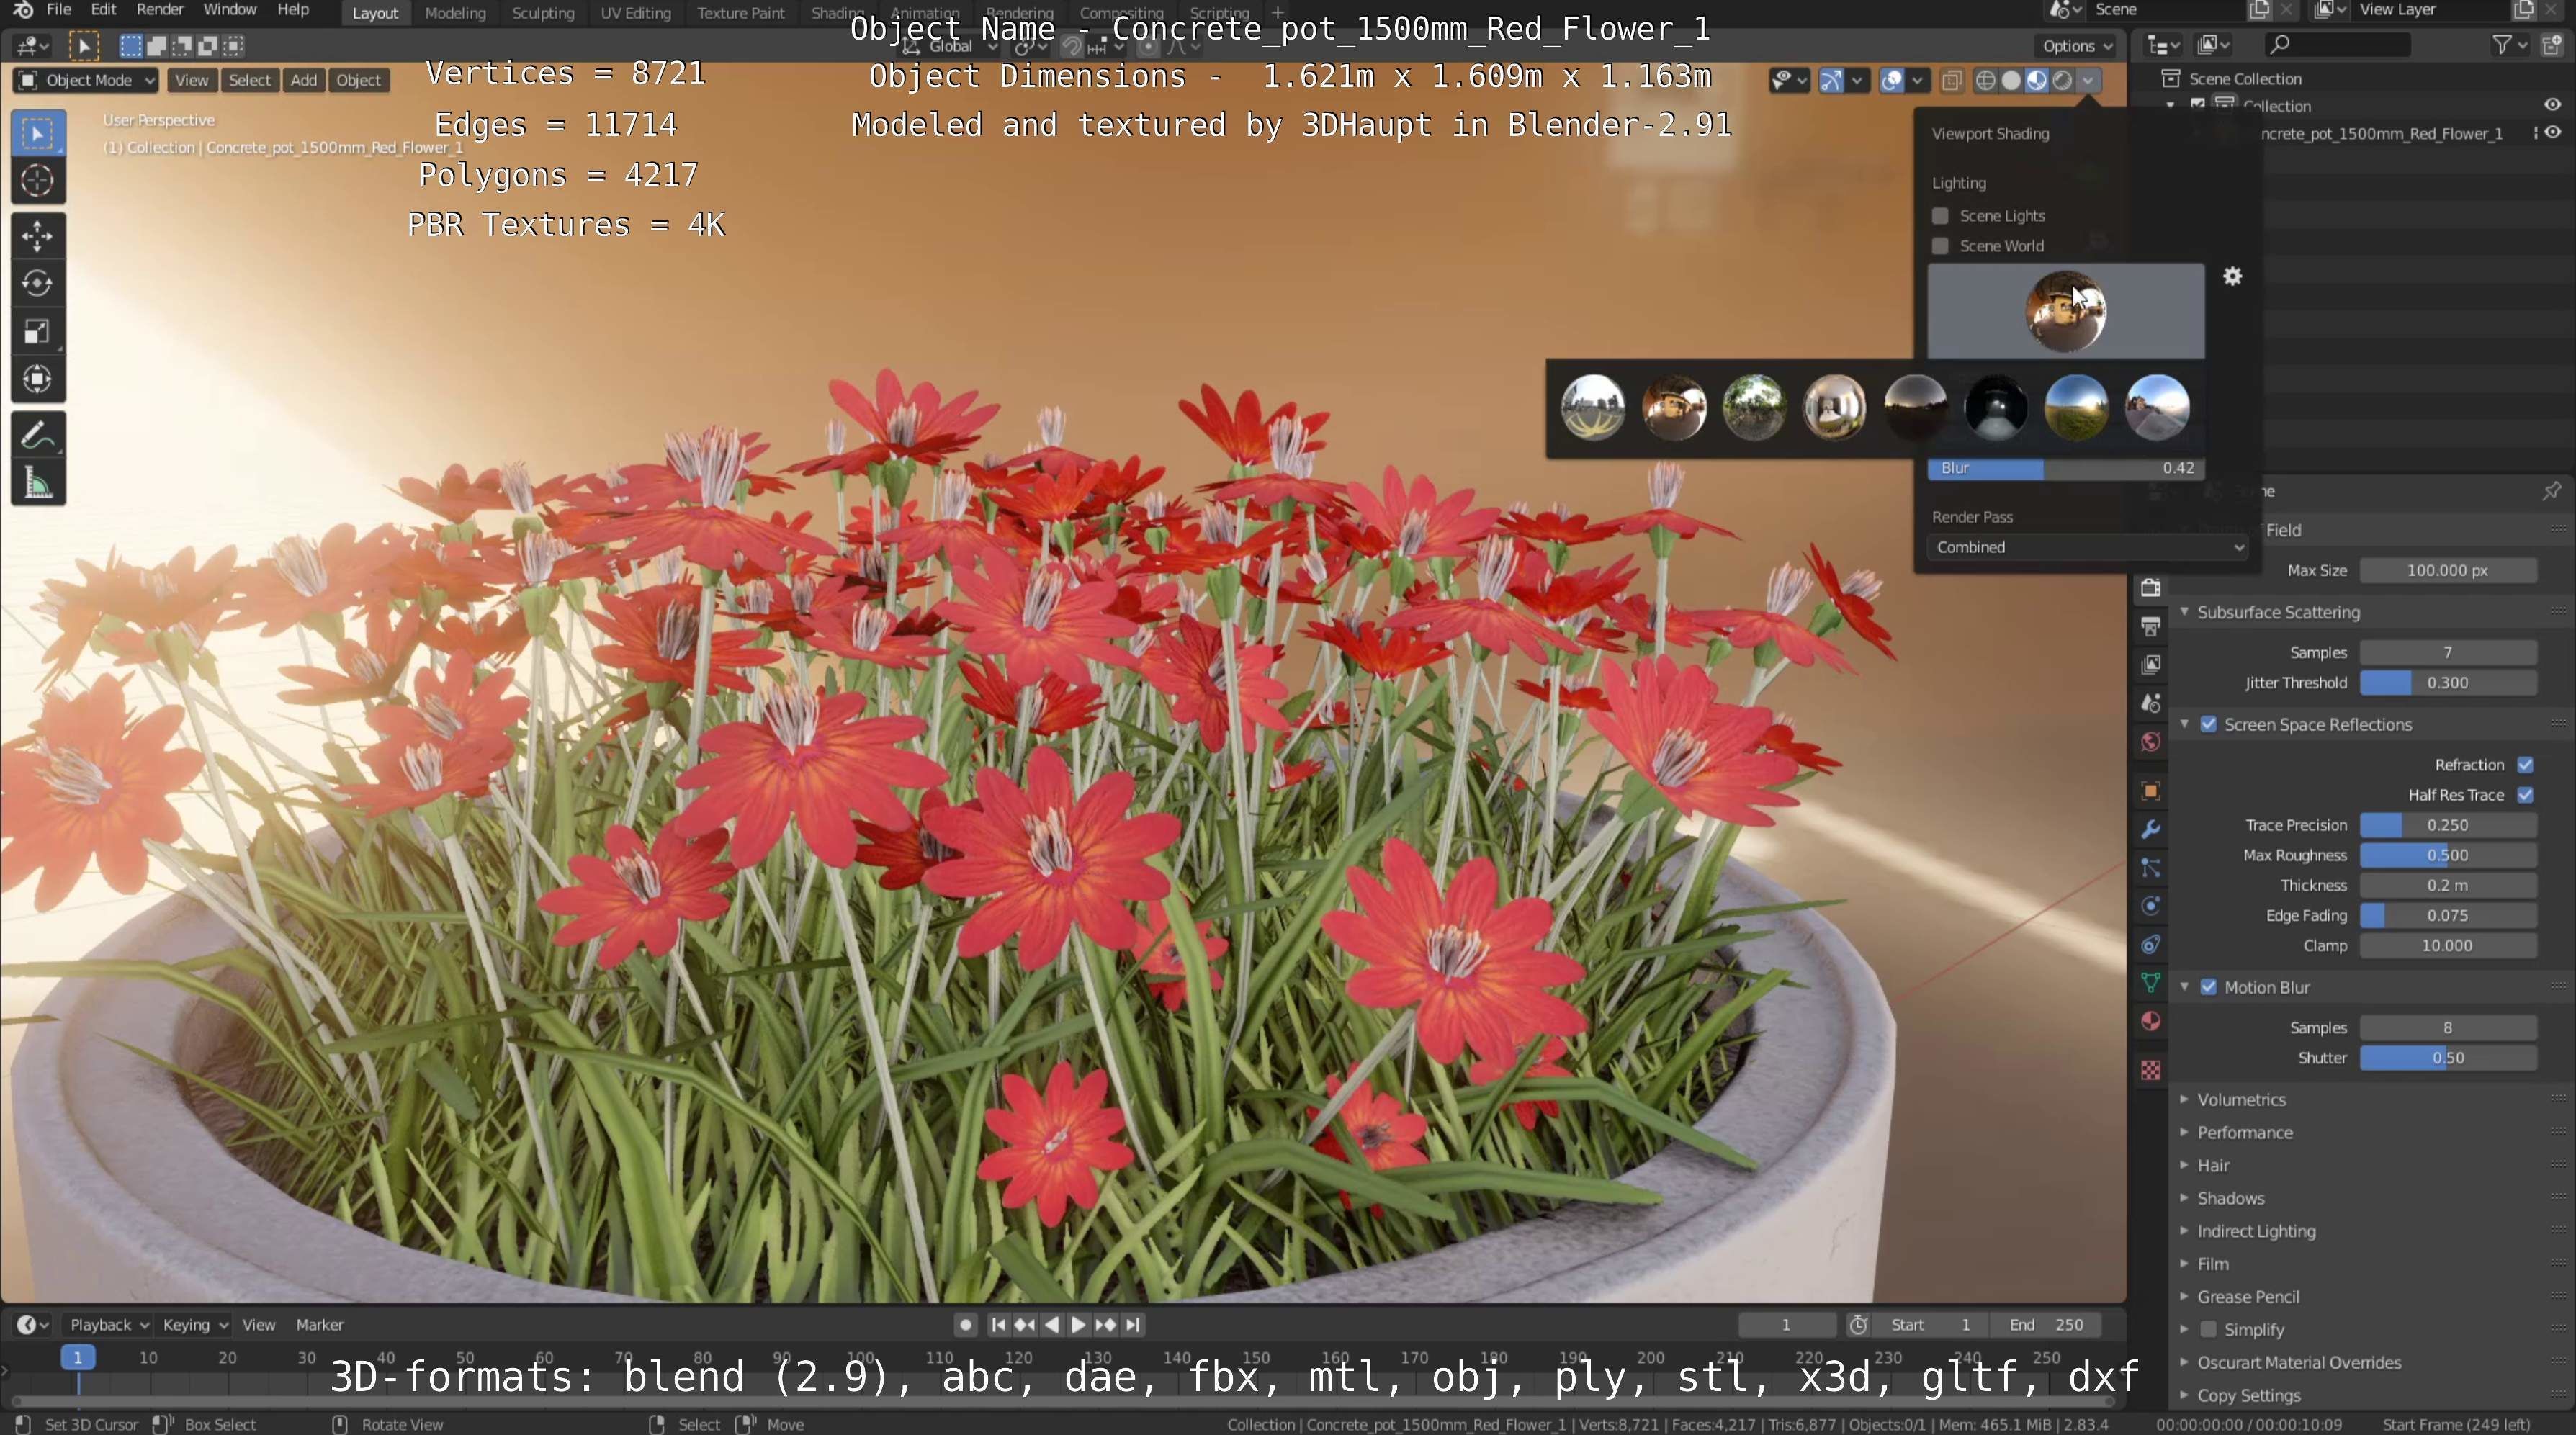Toggle the Refraction checkbox
The width and height of the screenshot is (2576, 1435).
coord(2525,765)
